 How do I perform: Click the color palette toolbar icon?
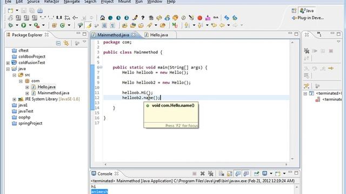(175, 18)
